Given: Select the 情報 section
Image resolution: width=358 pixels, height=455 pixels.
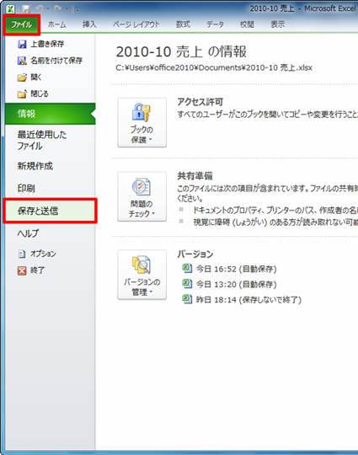Looking at the screenshot, I should click(x=51, y=114).
